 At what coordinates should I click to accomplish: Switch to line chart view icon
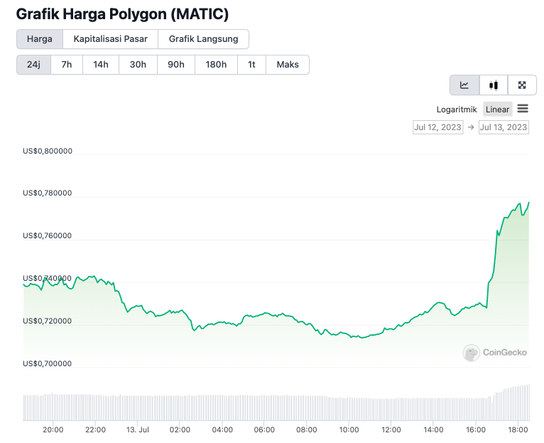(x=464, y=85)
